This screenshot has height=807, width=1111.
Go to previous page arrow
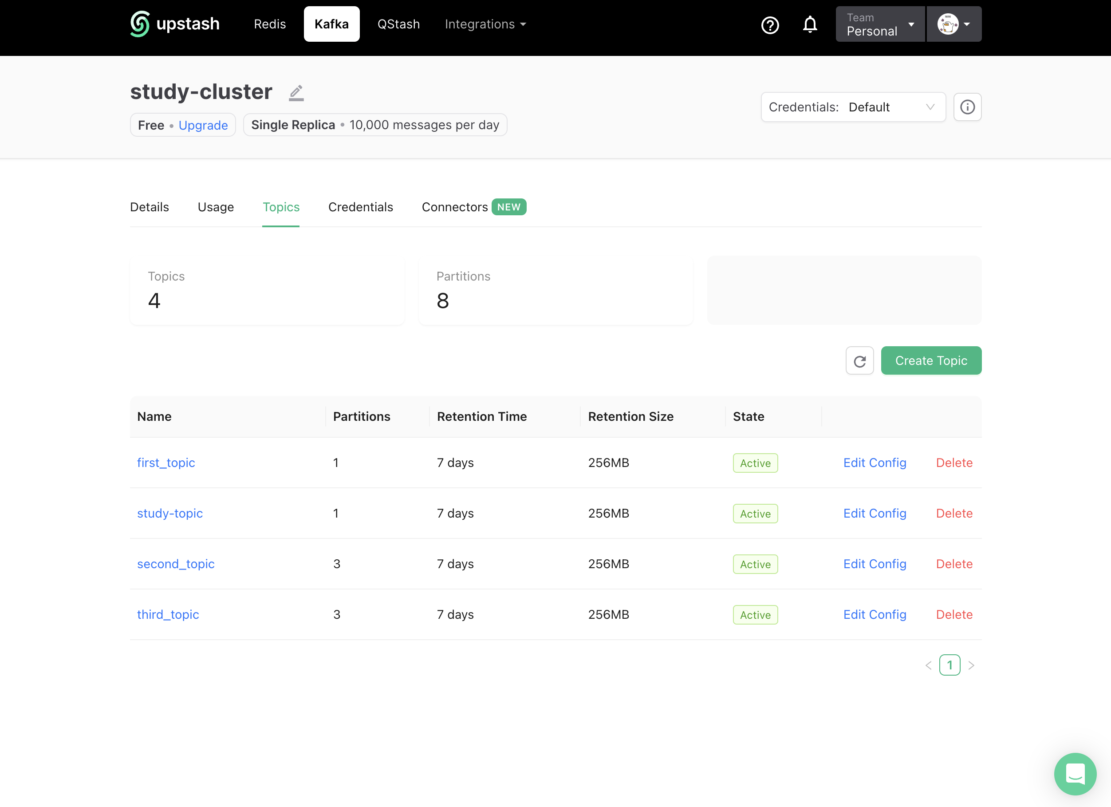(928, 665)
